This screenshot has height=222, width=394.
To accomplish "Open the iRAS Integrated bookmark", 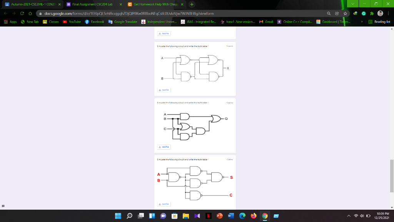I will 199,22.
